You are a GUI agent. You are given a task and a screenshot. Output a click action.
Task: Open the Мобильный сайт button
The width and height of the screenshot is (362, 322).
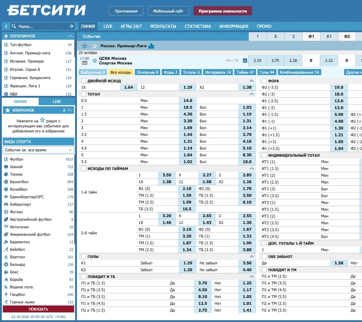168,11
